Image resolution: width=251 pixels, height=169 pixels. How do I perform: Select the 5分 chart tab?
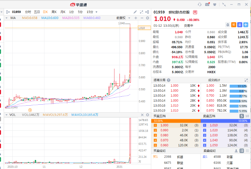[80, 12]
